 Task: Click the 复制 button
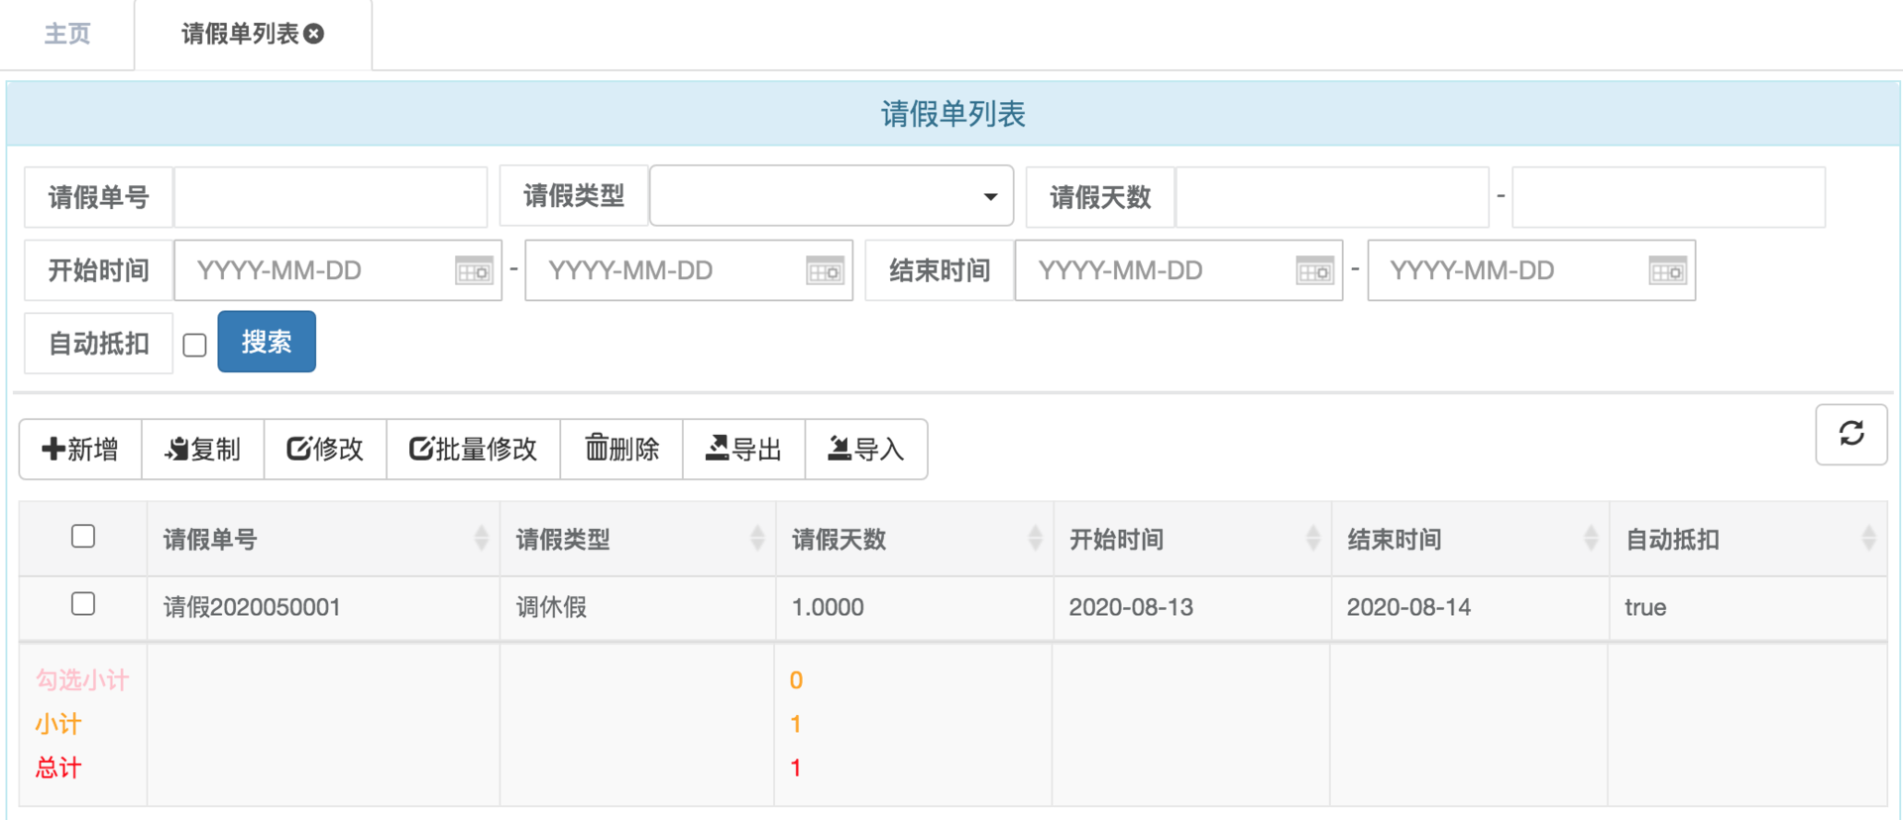click(x=203, y=450)
